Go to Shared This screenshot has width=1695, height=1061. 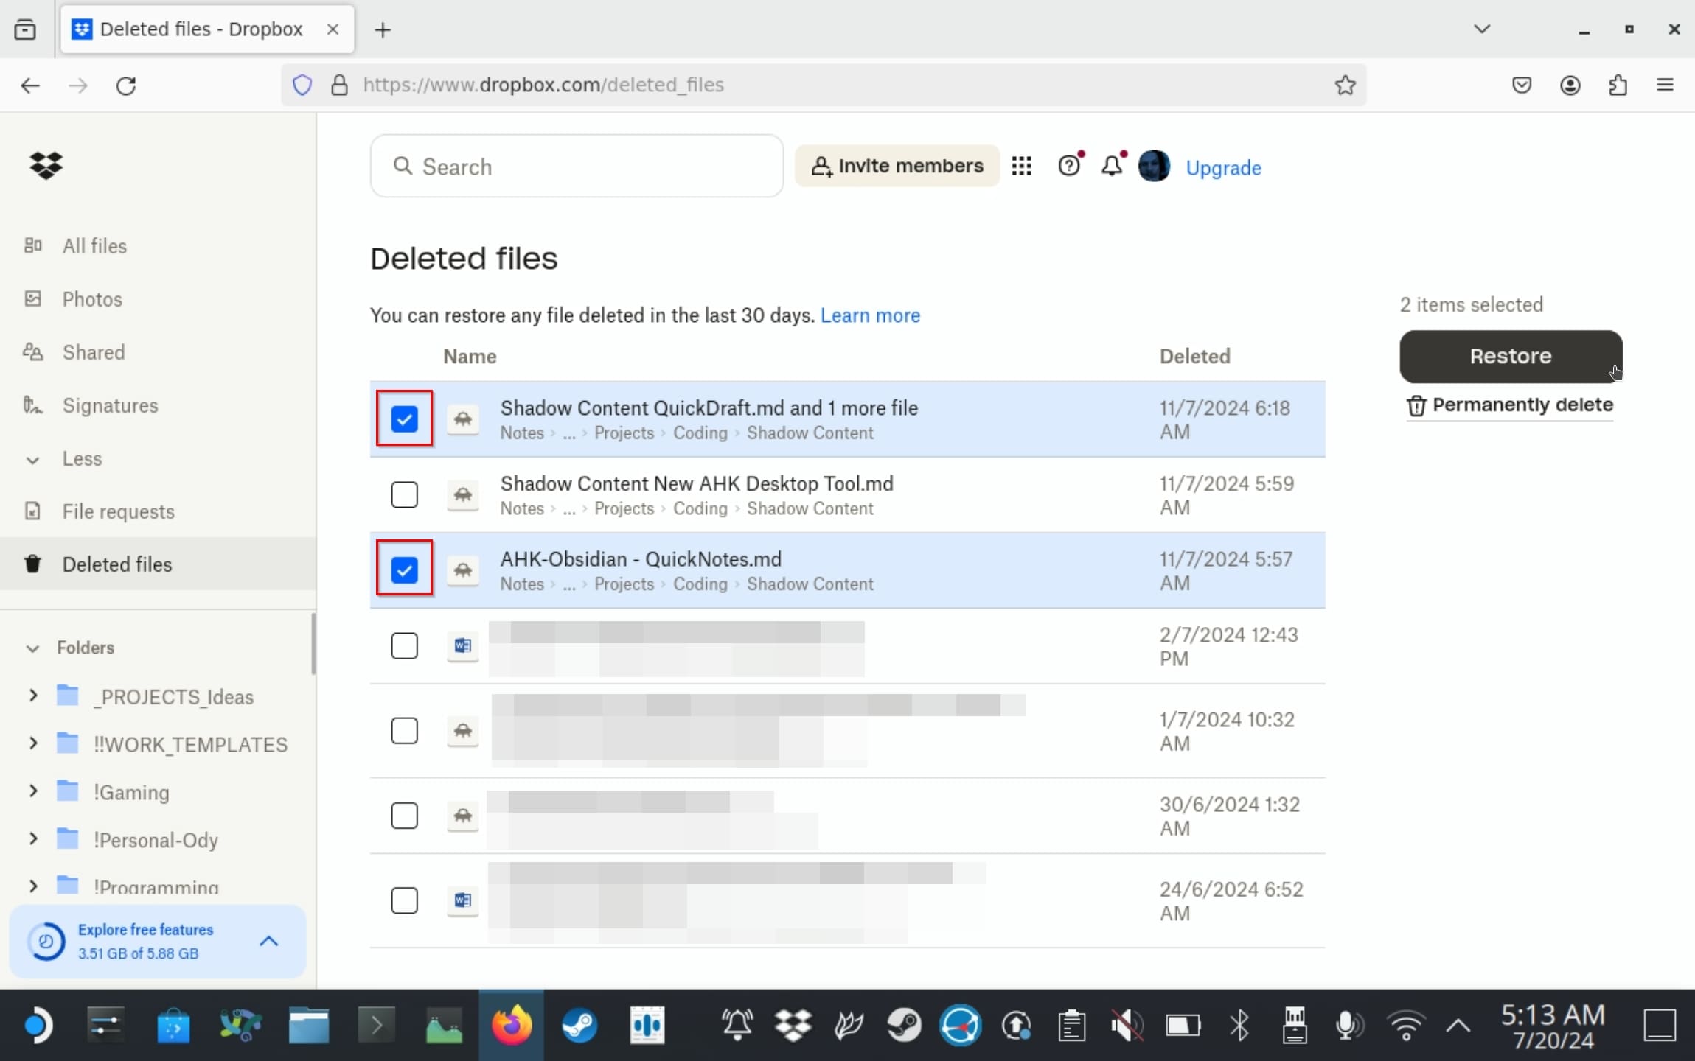94,352
